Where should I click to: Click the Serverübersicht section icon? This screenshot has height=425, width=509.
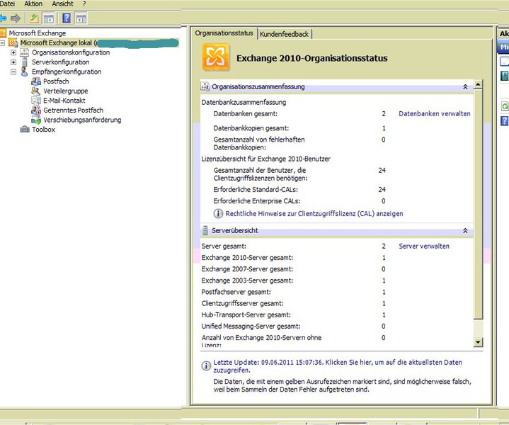point(205,230)
